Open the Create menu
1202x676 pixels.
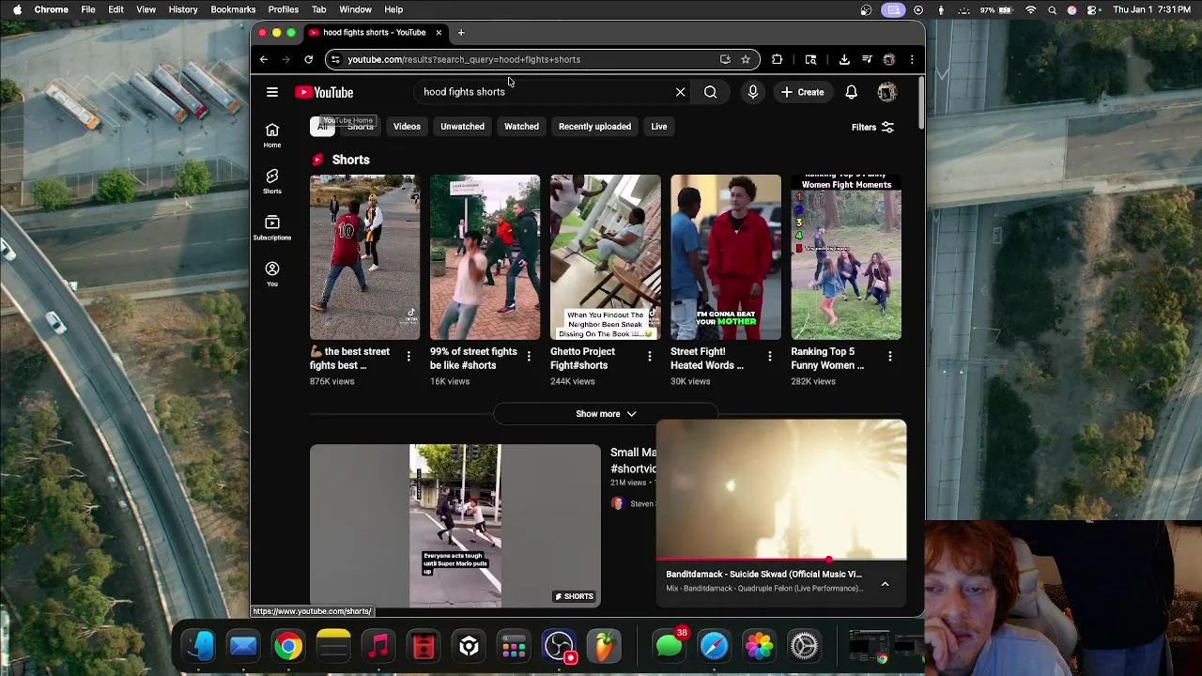[x=802, y=92]
